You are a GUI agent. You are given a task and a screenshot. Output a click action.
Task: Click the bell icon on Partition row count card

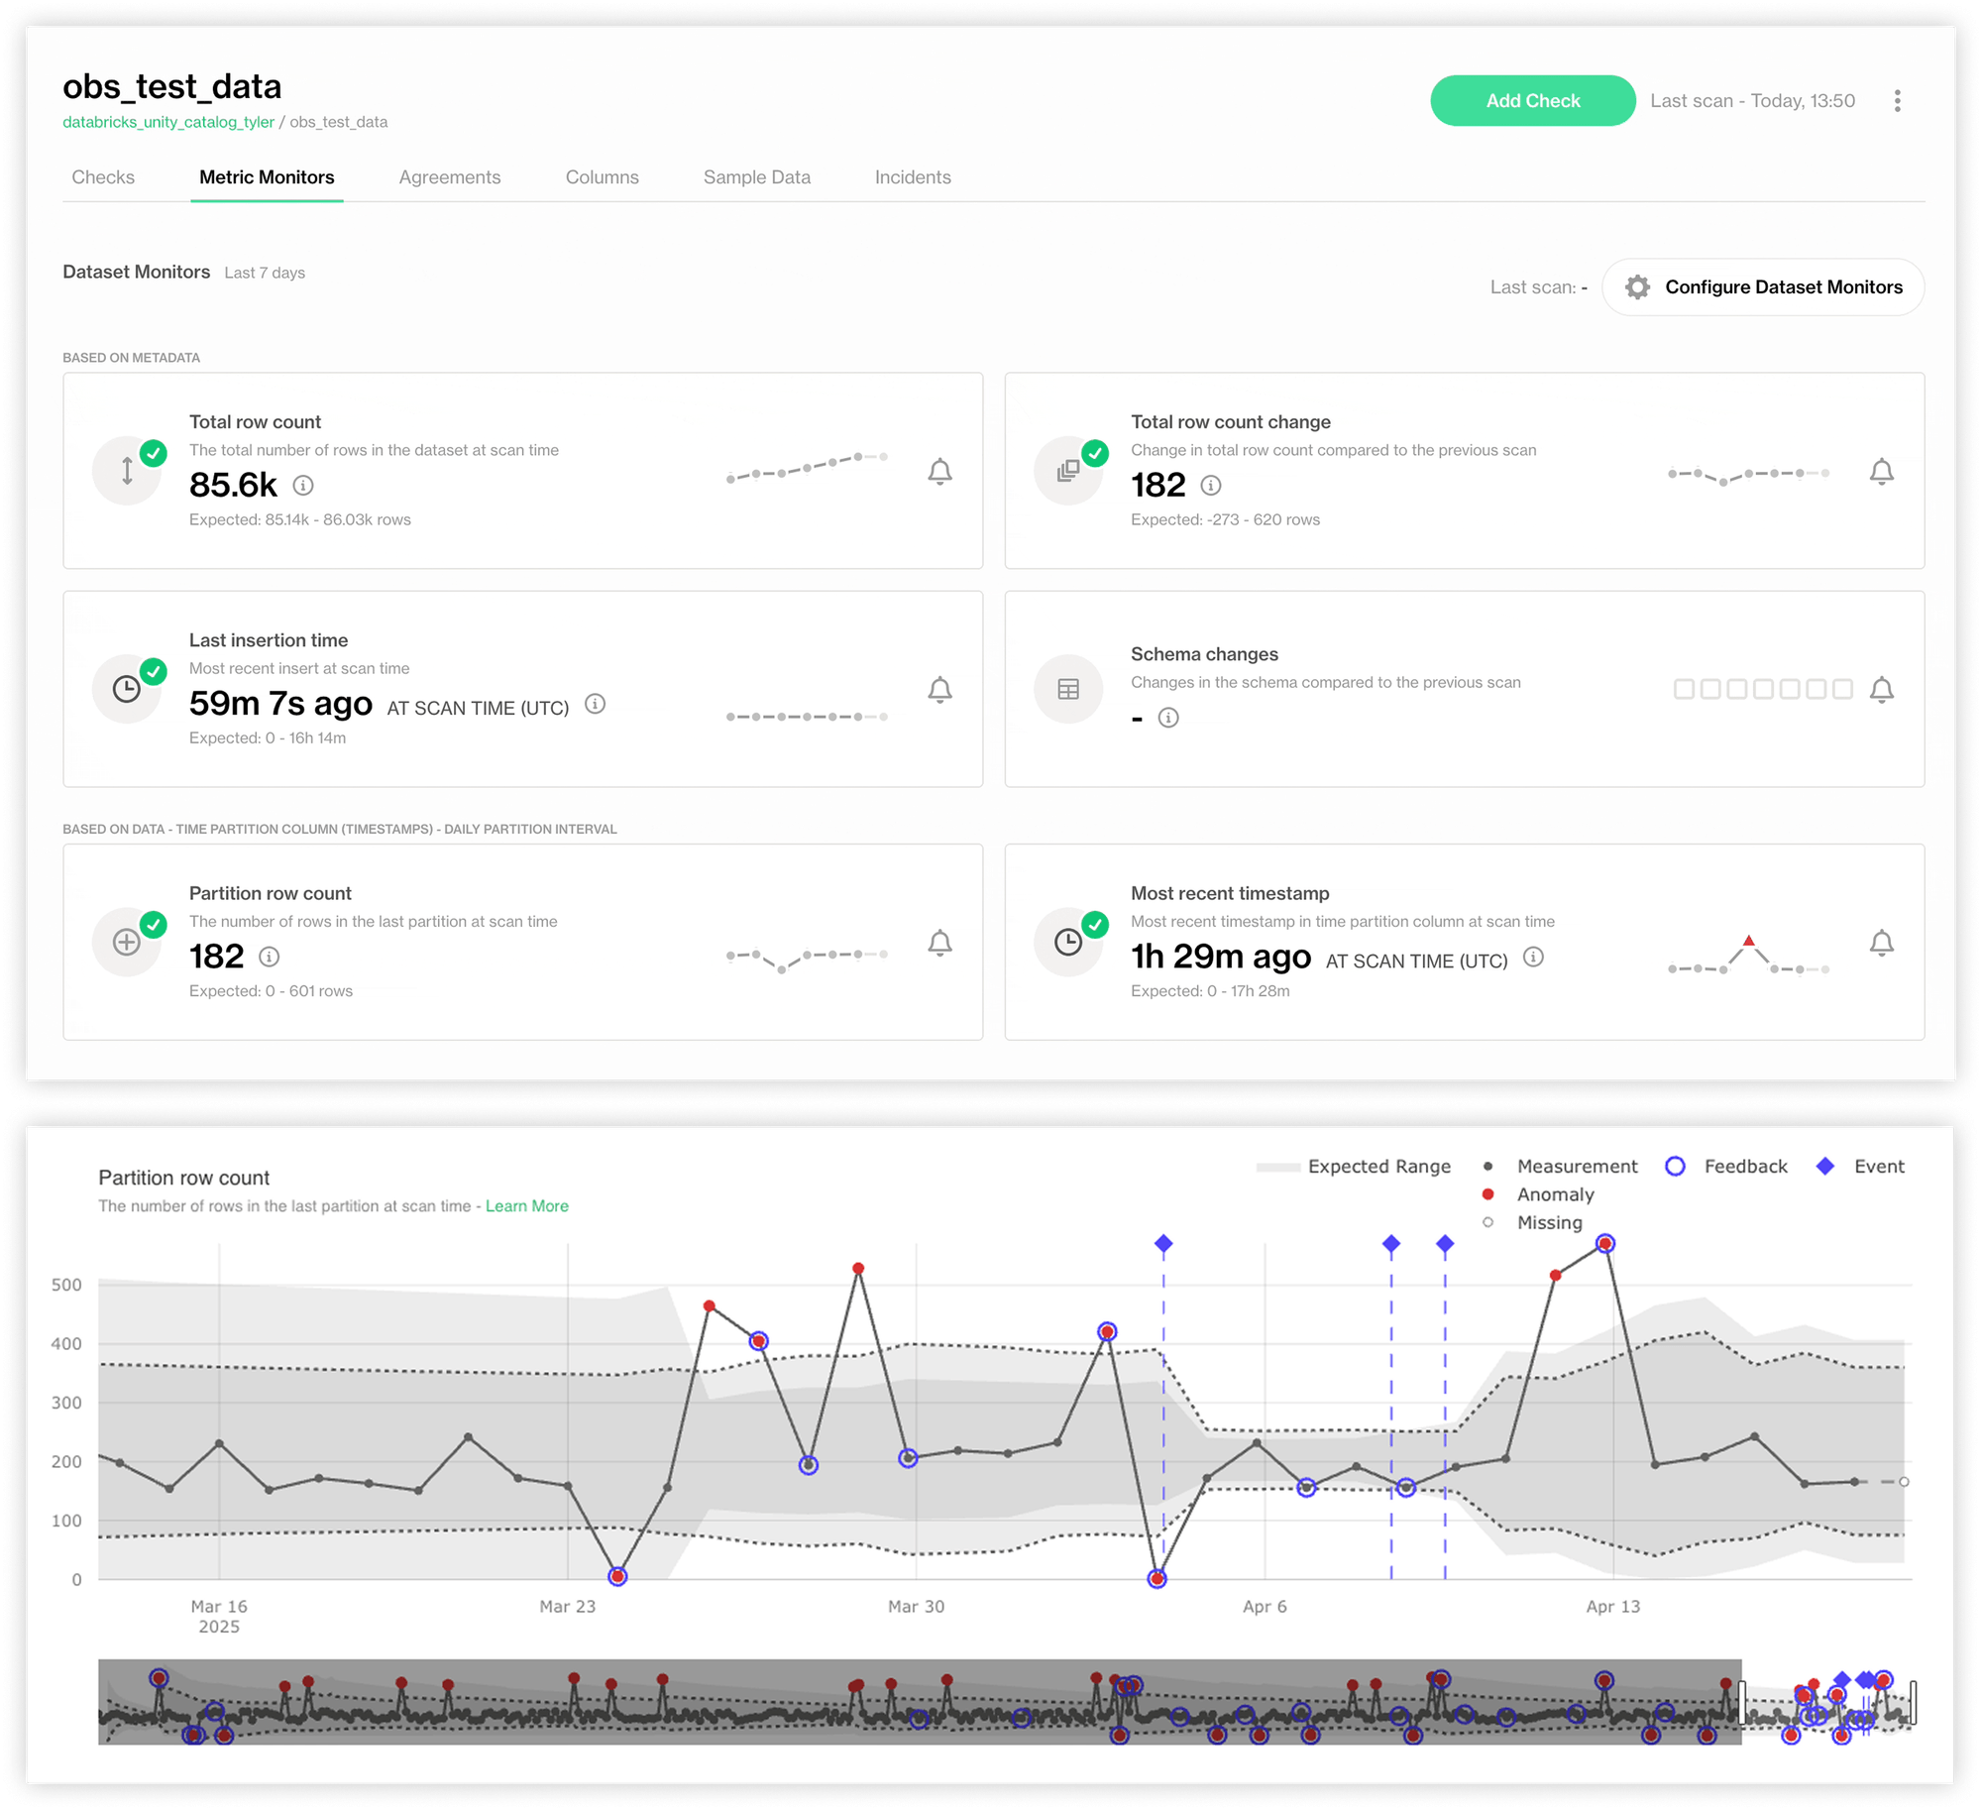coord(939,942)
